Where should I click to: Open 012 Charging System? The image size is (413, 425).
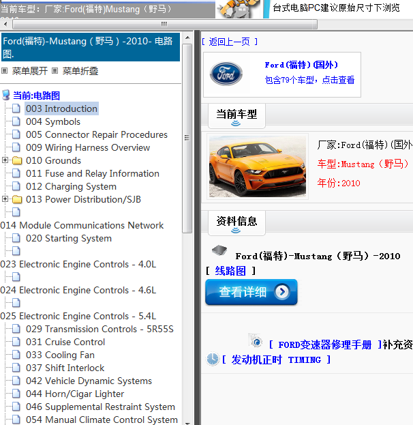(72, 186)
